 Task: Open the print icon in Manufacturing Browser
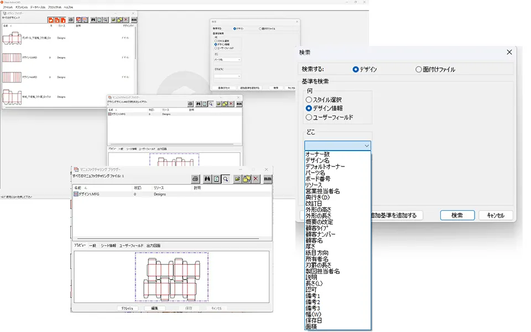click(x=195, y=178)
